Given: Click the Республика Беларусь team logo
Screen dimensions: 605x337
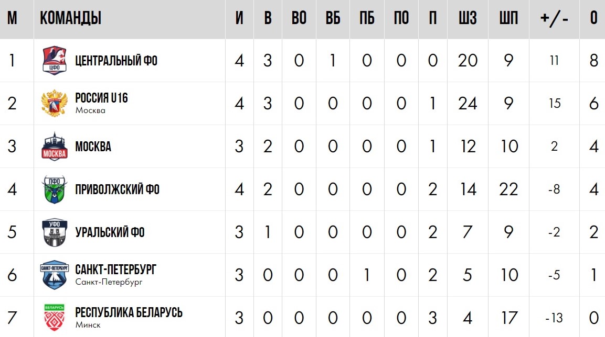Looking at the screenshot, I should click(55, 318).
